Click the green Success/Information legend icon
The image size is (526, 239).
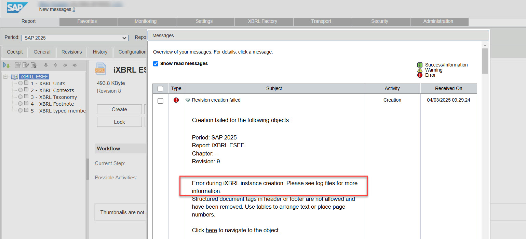click(420, 65)
